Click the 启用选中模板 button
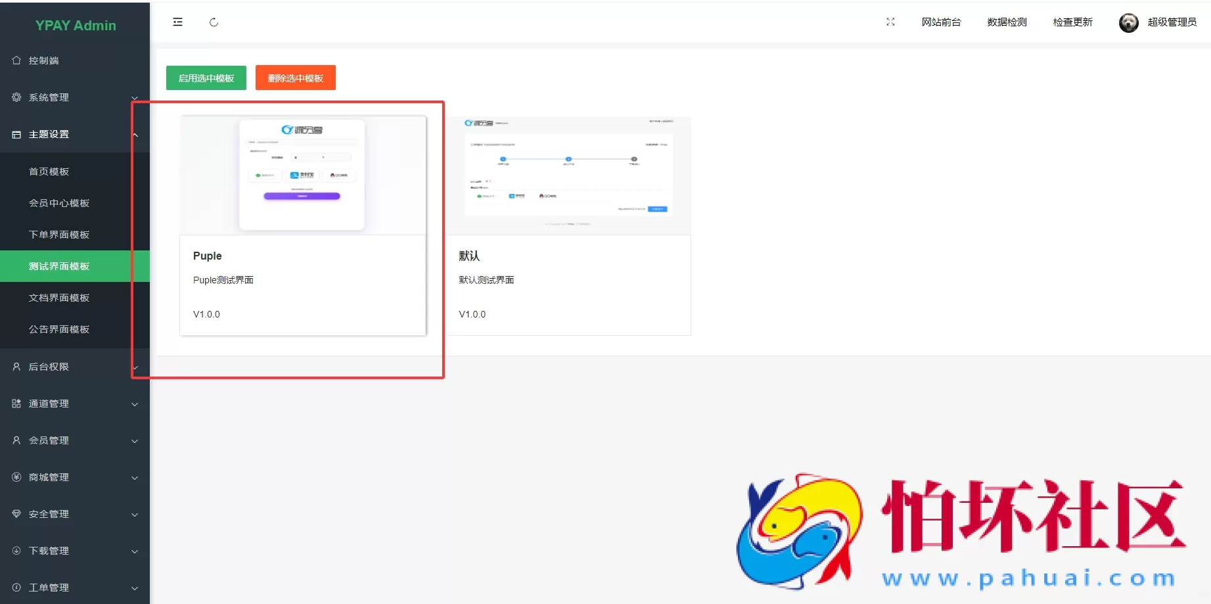Viewport: 1211px width, 604px height. 206,78
